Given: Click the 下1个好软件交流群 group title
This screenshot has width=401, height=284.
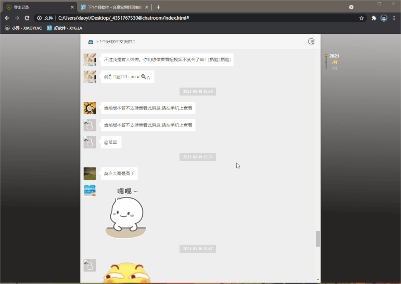Looking at the screenshot, I should point(115,42).
